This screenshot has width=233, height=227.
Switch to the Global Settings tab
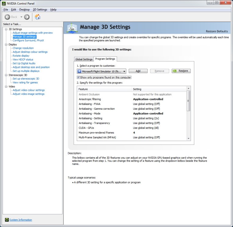(x=84, y=59)
